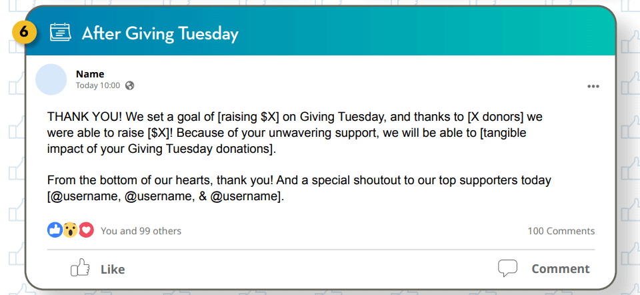The width and height of the screenshot is (640, 295).
Task: Click the thumbs-up outline Like icon
Action: [x=80, y=268]
